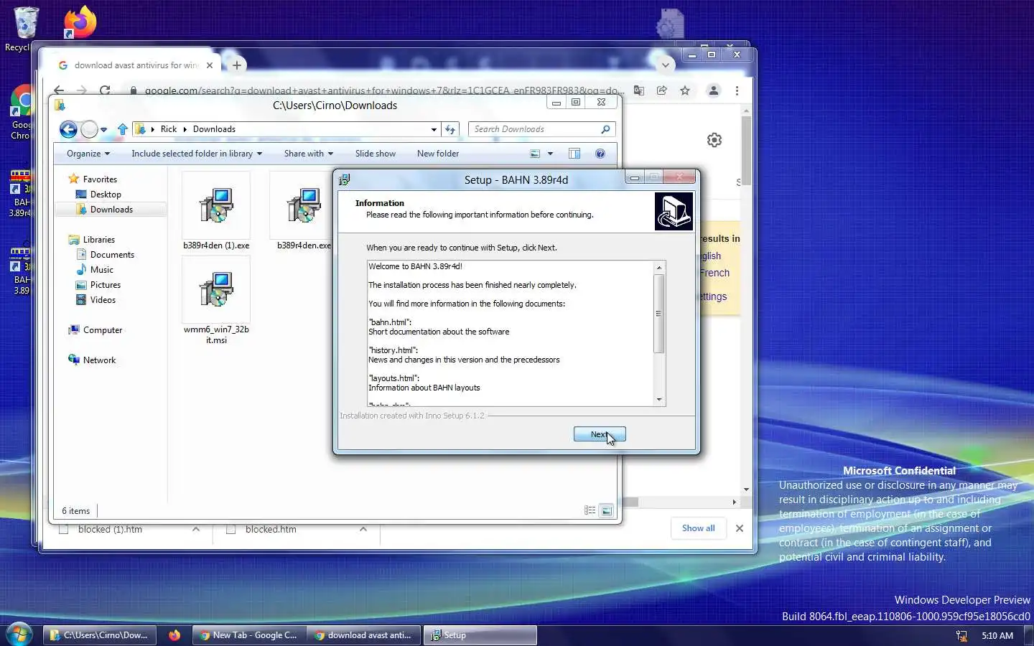Expand blocked (1).htm download options

(196, 530)
